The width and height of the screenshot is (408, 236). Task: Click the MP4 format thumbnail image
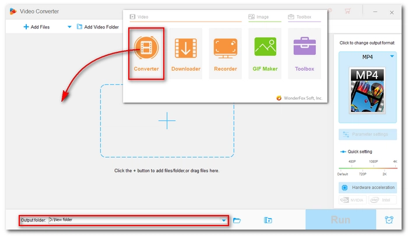367,90
